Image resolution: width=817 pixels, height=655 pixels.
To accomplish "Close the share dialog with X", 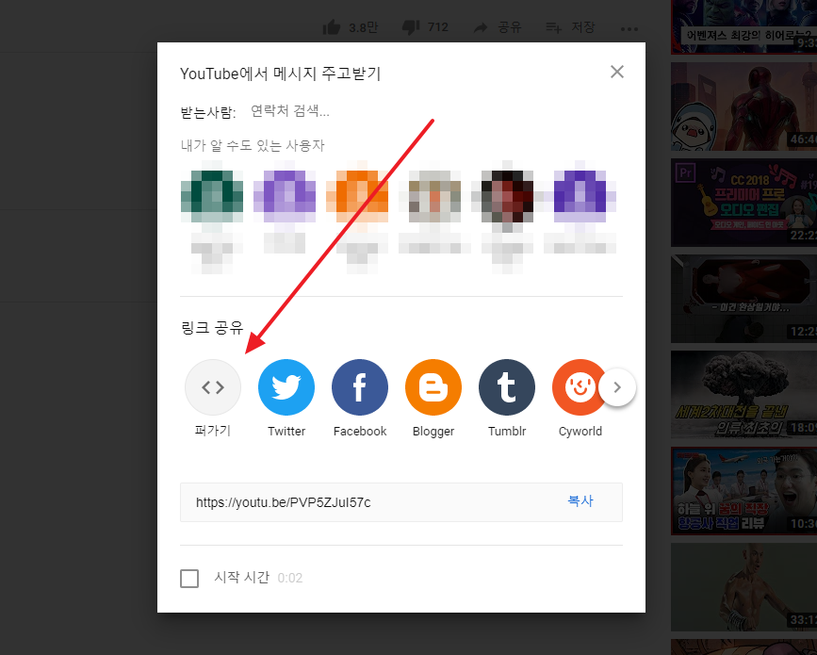I will [617, 72].
